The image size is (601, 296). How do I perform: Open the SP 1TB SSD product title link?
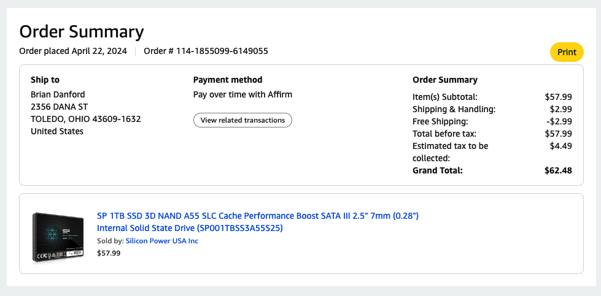point(257,222)
